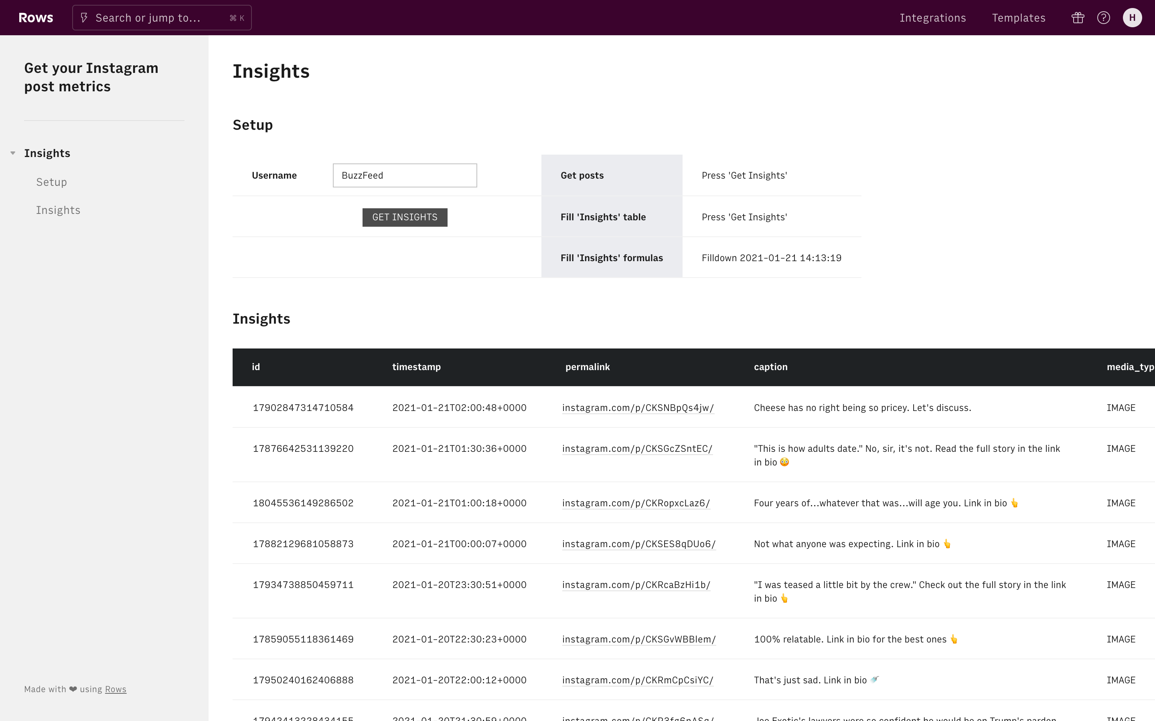Open link instagram.com/p/CKSNBpQs4jw/
The width and height of the screenshot is (1155, 721).
coord(638,408)
